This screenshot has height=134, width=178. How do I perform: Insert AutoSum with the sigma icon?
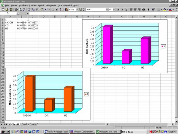(53, 10)
